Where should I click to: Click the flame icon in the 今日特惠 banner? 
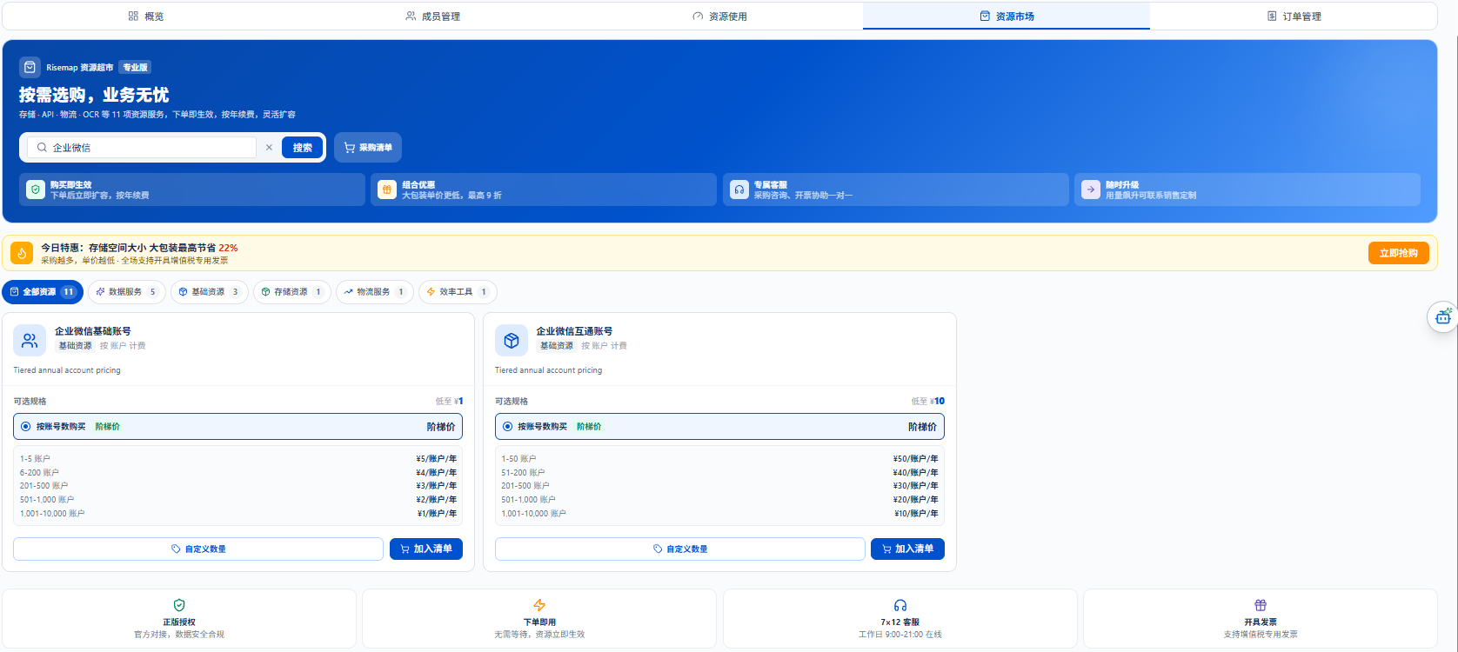tap(22, 253)
